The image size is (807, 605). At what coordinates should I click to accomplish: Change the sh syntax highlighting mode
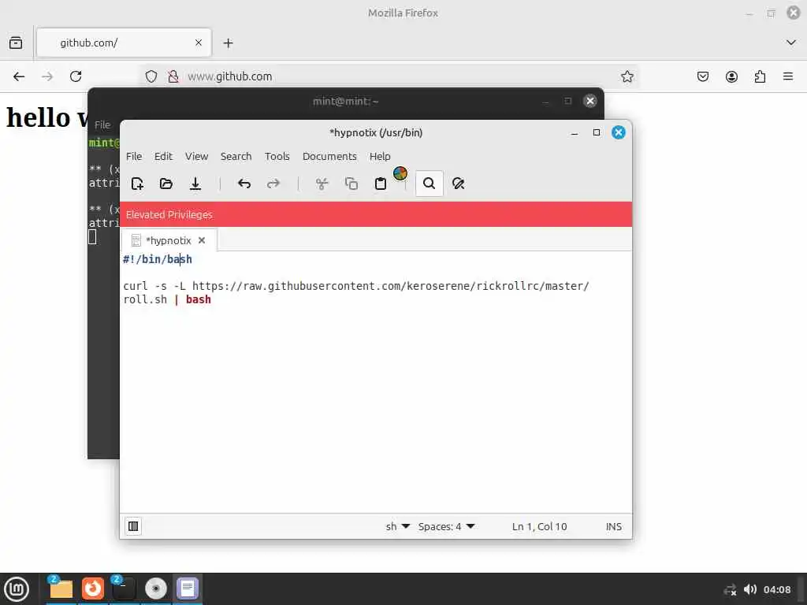398,526
